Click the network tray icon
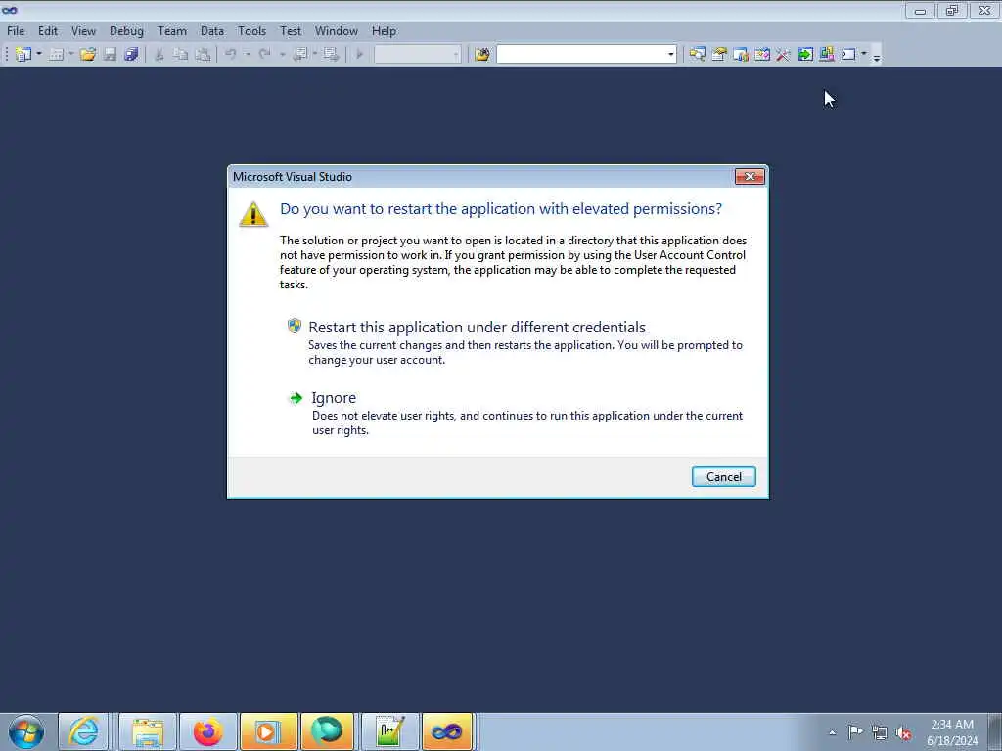1002x751 pixels. point(880,732)
